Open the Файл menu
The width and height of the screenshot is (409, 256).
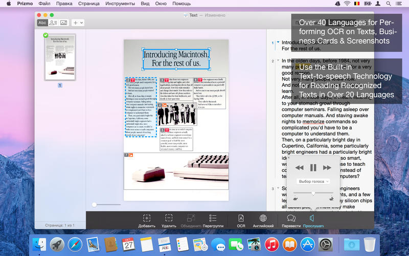click(x=44, y=4)
